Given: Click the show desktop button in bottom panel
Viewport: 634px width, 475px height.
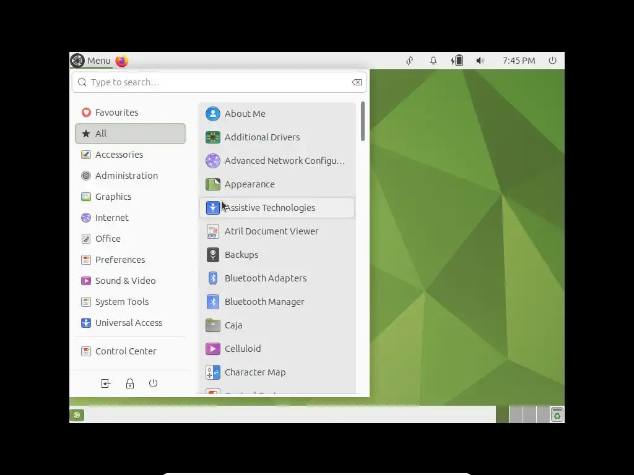Looking at the screenshot, I should click(77, 415).
